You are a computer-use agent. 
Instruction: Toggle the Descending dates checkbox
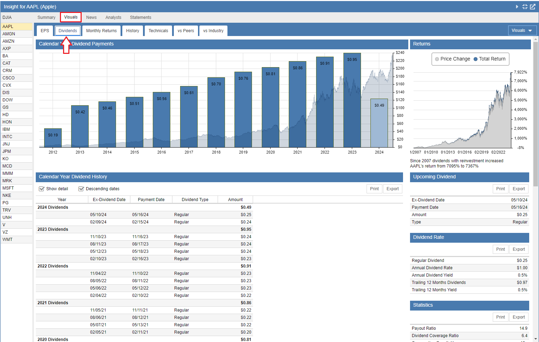(x=81, y=189)
